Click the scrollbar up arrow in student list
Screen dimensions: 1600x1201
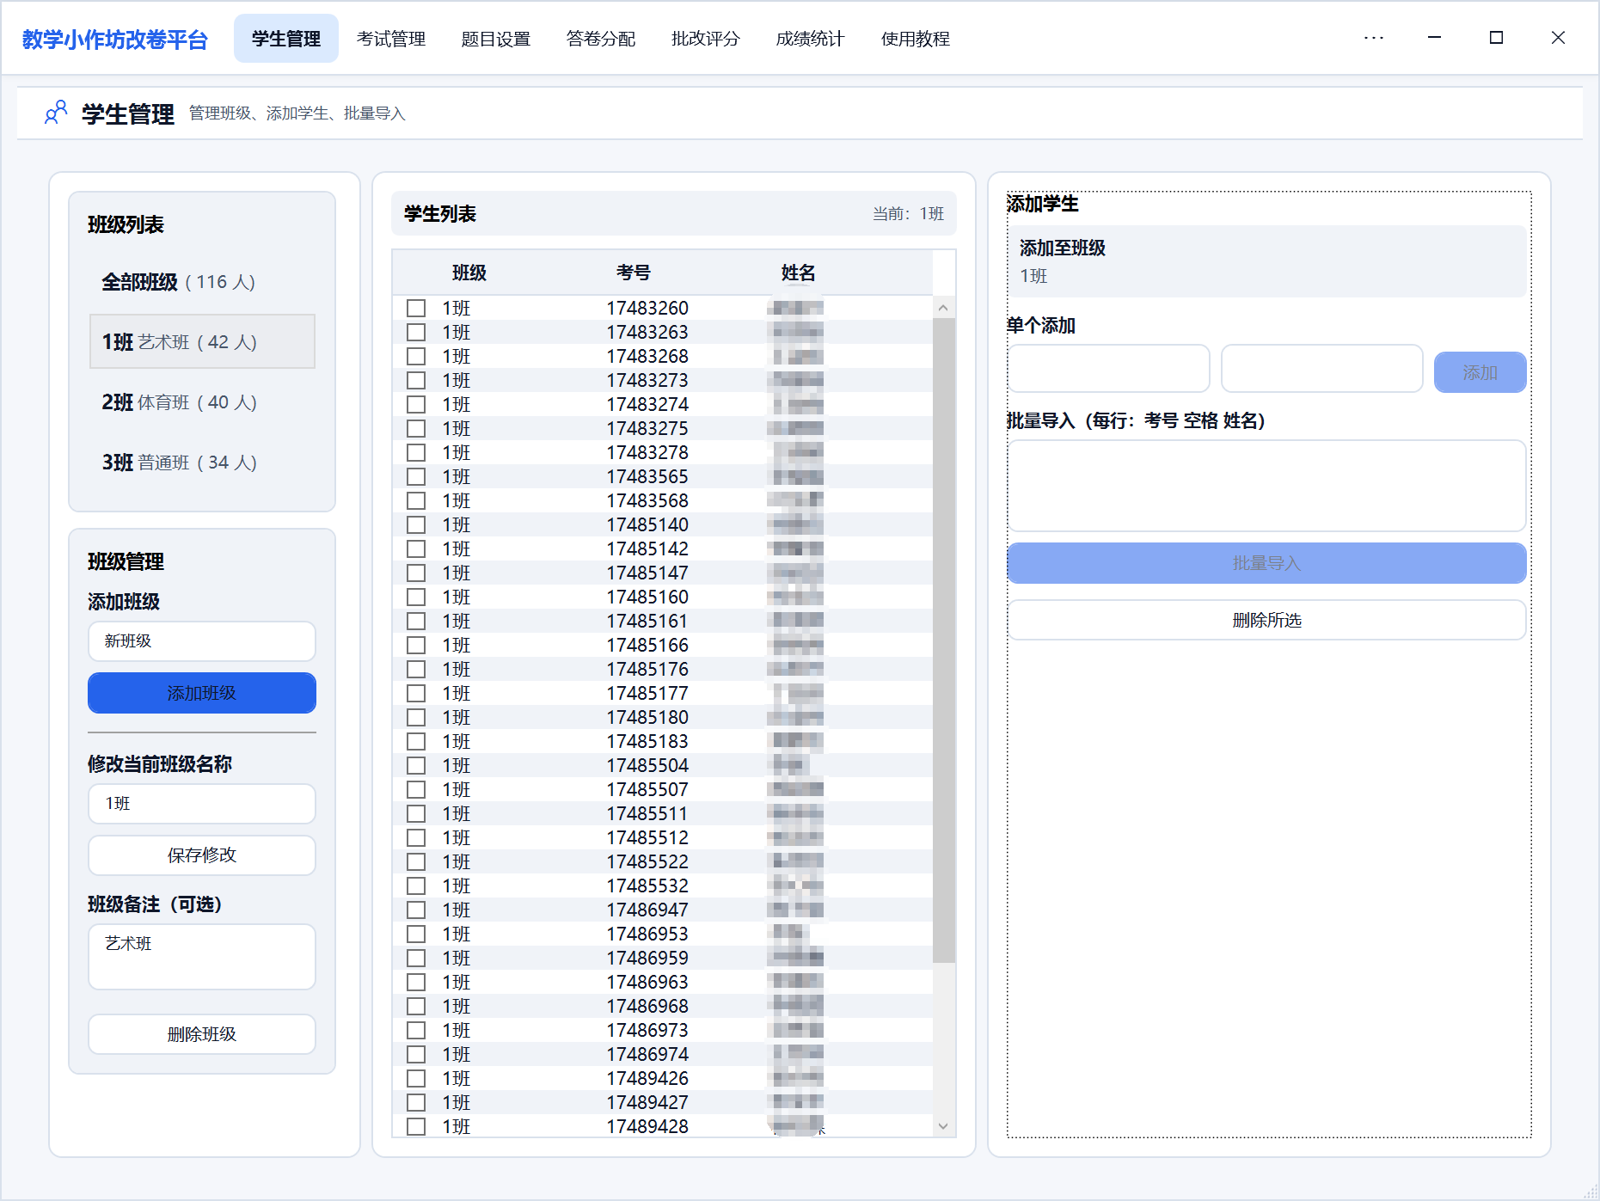pos(943,308)
